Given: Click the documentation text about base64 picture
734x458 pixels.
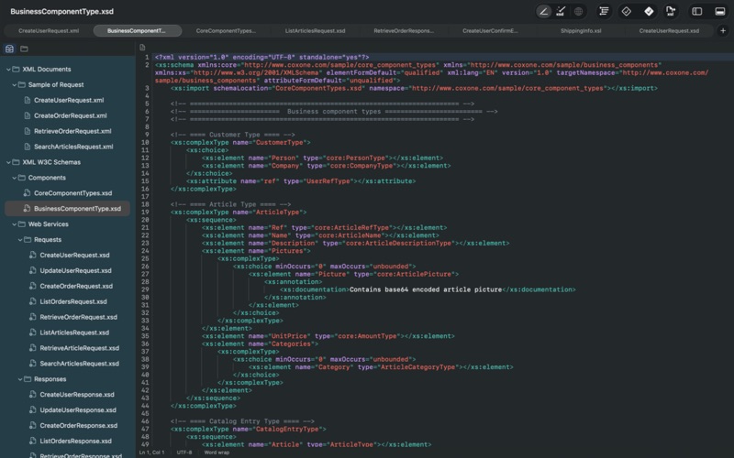Looking at the screenshot, I should tap(426, 289).
